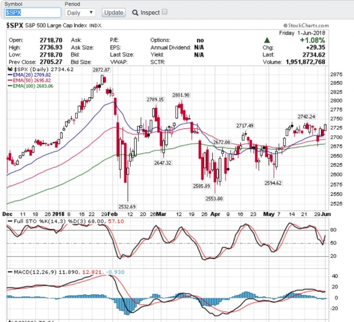Click the 2532.69 low price label
The image size is (354, 322).
point(127,206)
